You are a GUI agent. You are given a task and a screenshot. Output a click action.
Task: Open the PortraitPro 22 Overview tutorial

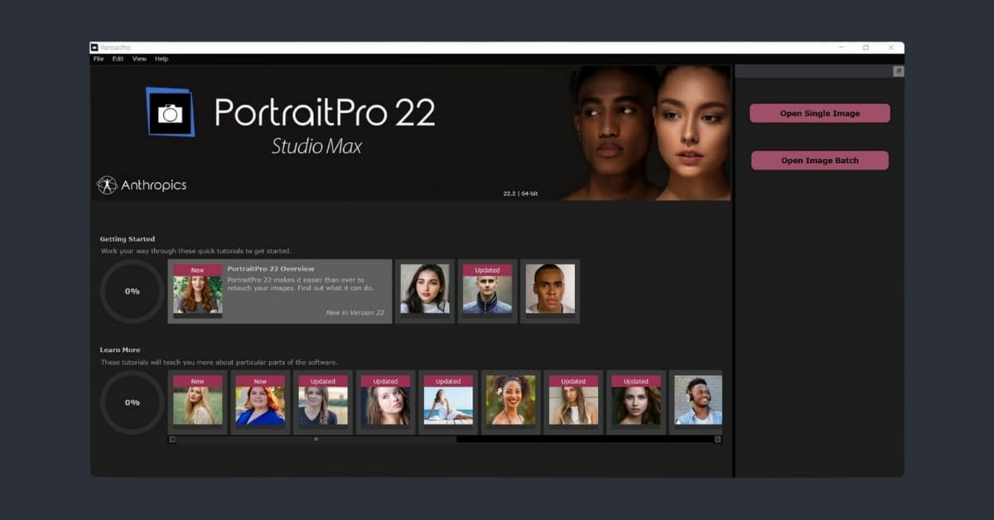pyautogui.click(x=280, y=291)
